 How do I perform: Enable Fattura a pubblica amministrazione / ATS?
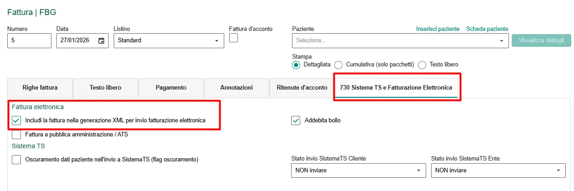[16, 135]
